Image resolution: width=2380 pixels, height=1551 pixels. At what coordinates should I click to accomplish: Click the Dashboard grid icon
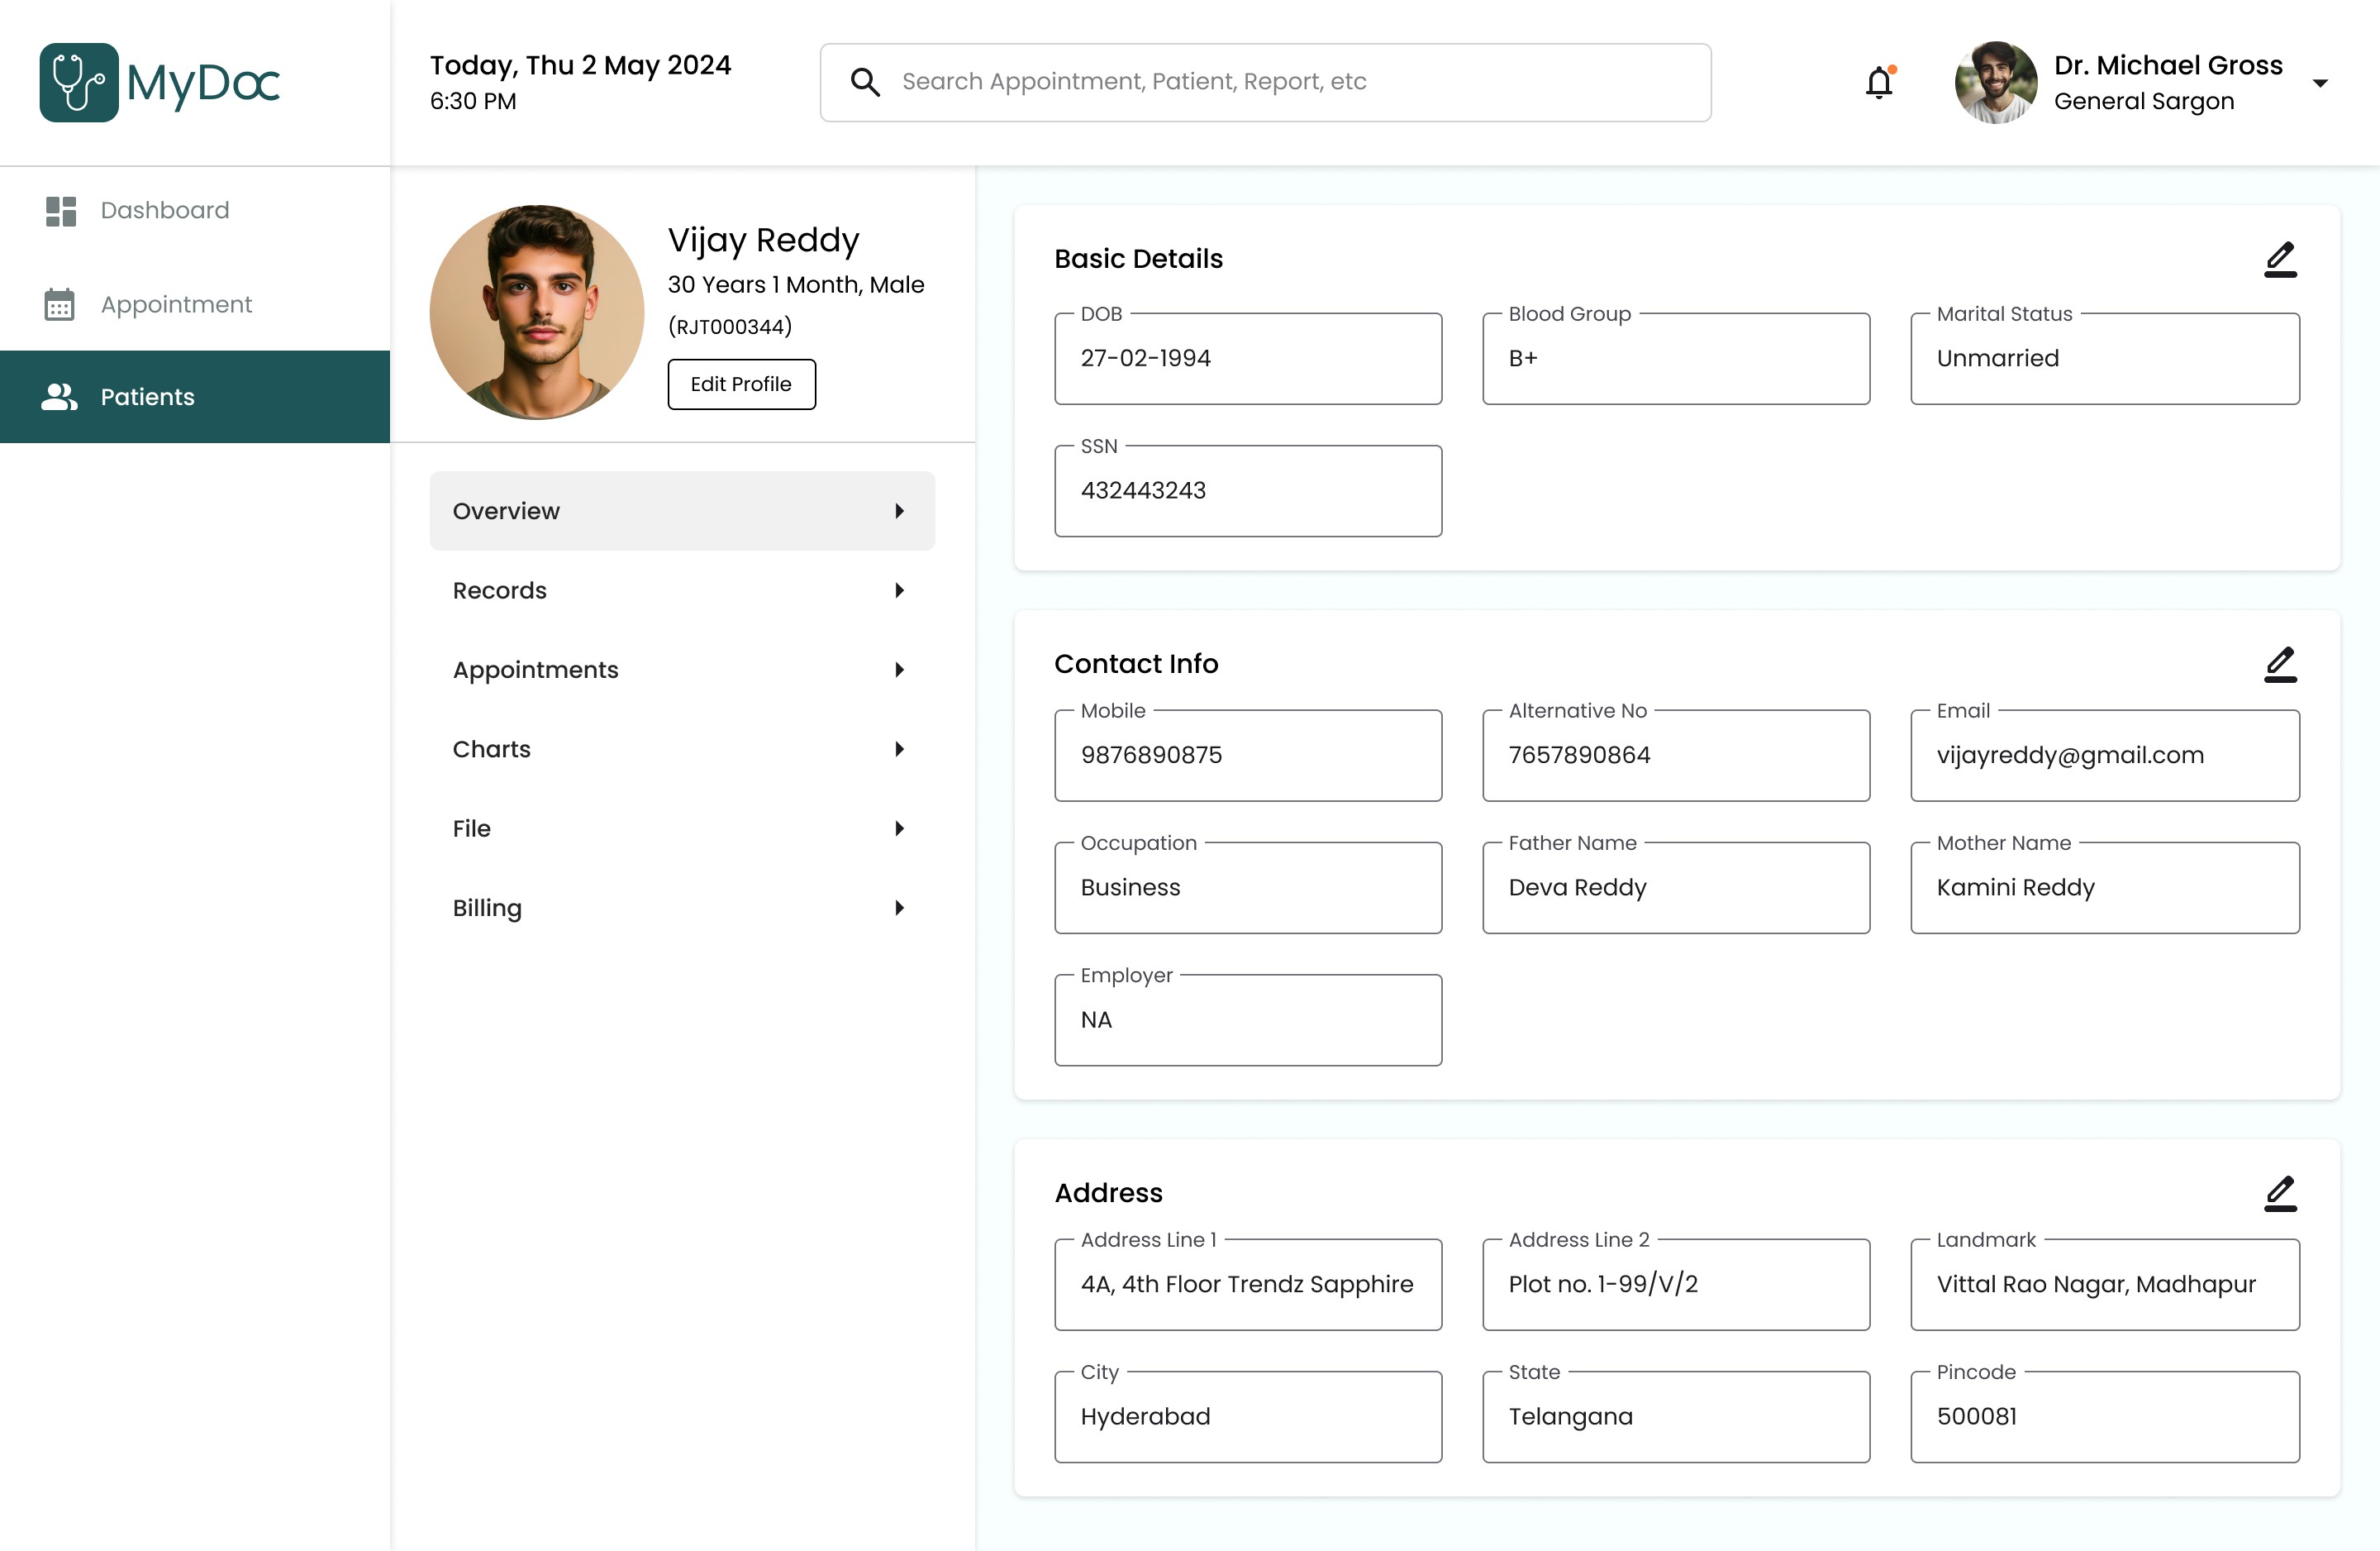[x=61, y=211]
